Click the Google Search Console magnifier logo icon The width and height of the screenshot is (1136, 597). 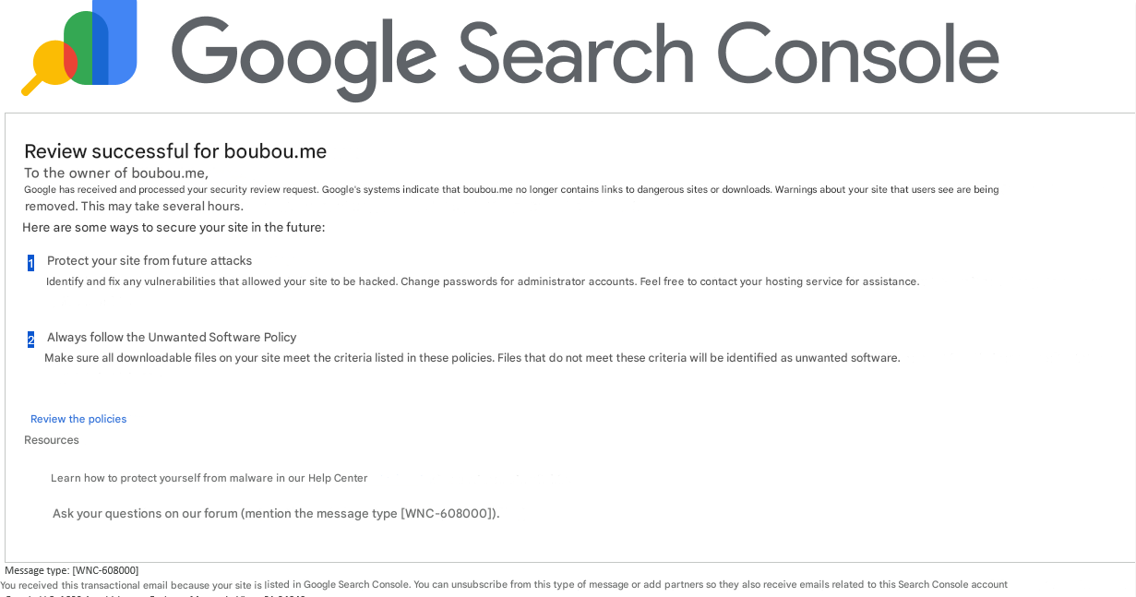[x=79, y=44]
